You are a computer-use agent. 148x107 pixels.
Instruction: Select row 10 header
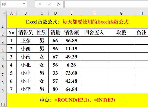(3, 100)
